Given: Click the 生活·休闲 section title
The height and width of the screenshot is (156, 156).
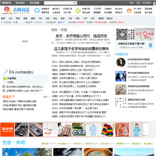Looking at the screenshot, I should point(13,143).
